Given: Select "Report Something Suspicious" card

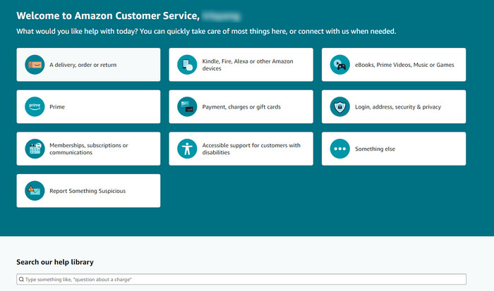Looking at the screenshot, I should 88,191.
